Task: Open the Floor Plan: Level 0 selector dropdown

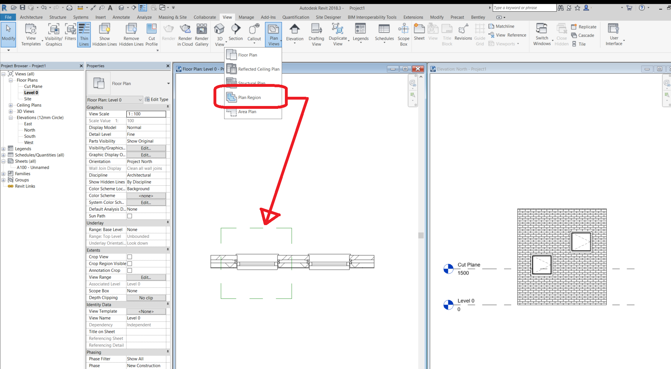Action: pos(140,100)
